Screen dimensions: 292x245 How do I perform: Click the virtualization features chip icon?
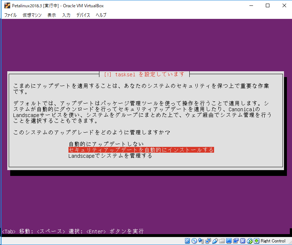click(x=242, y=241)
